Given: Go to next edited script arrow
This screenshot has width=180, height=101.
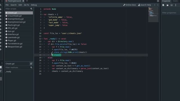Looking at the screenshot, I should coord(158,5).
